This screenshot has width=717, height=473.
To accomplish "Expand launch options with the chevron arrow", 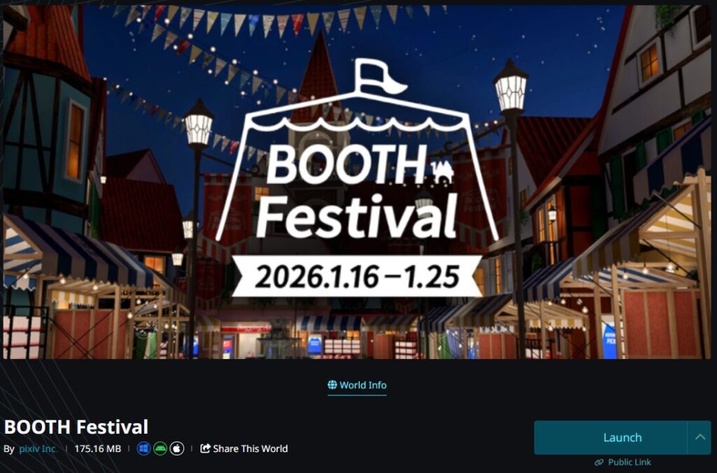I will [699, 437].
